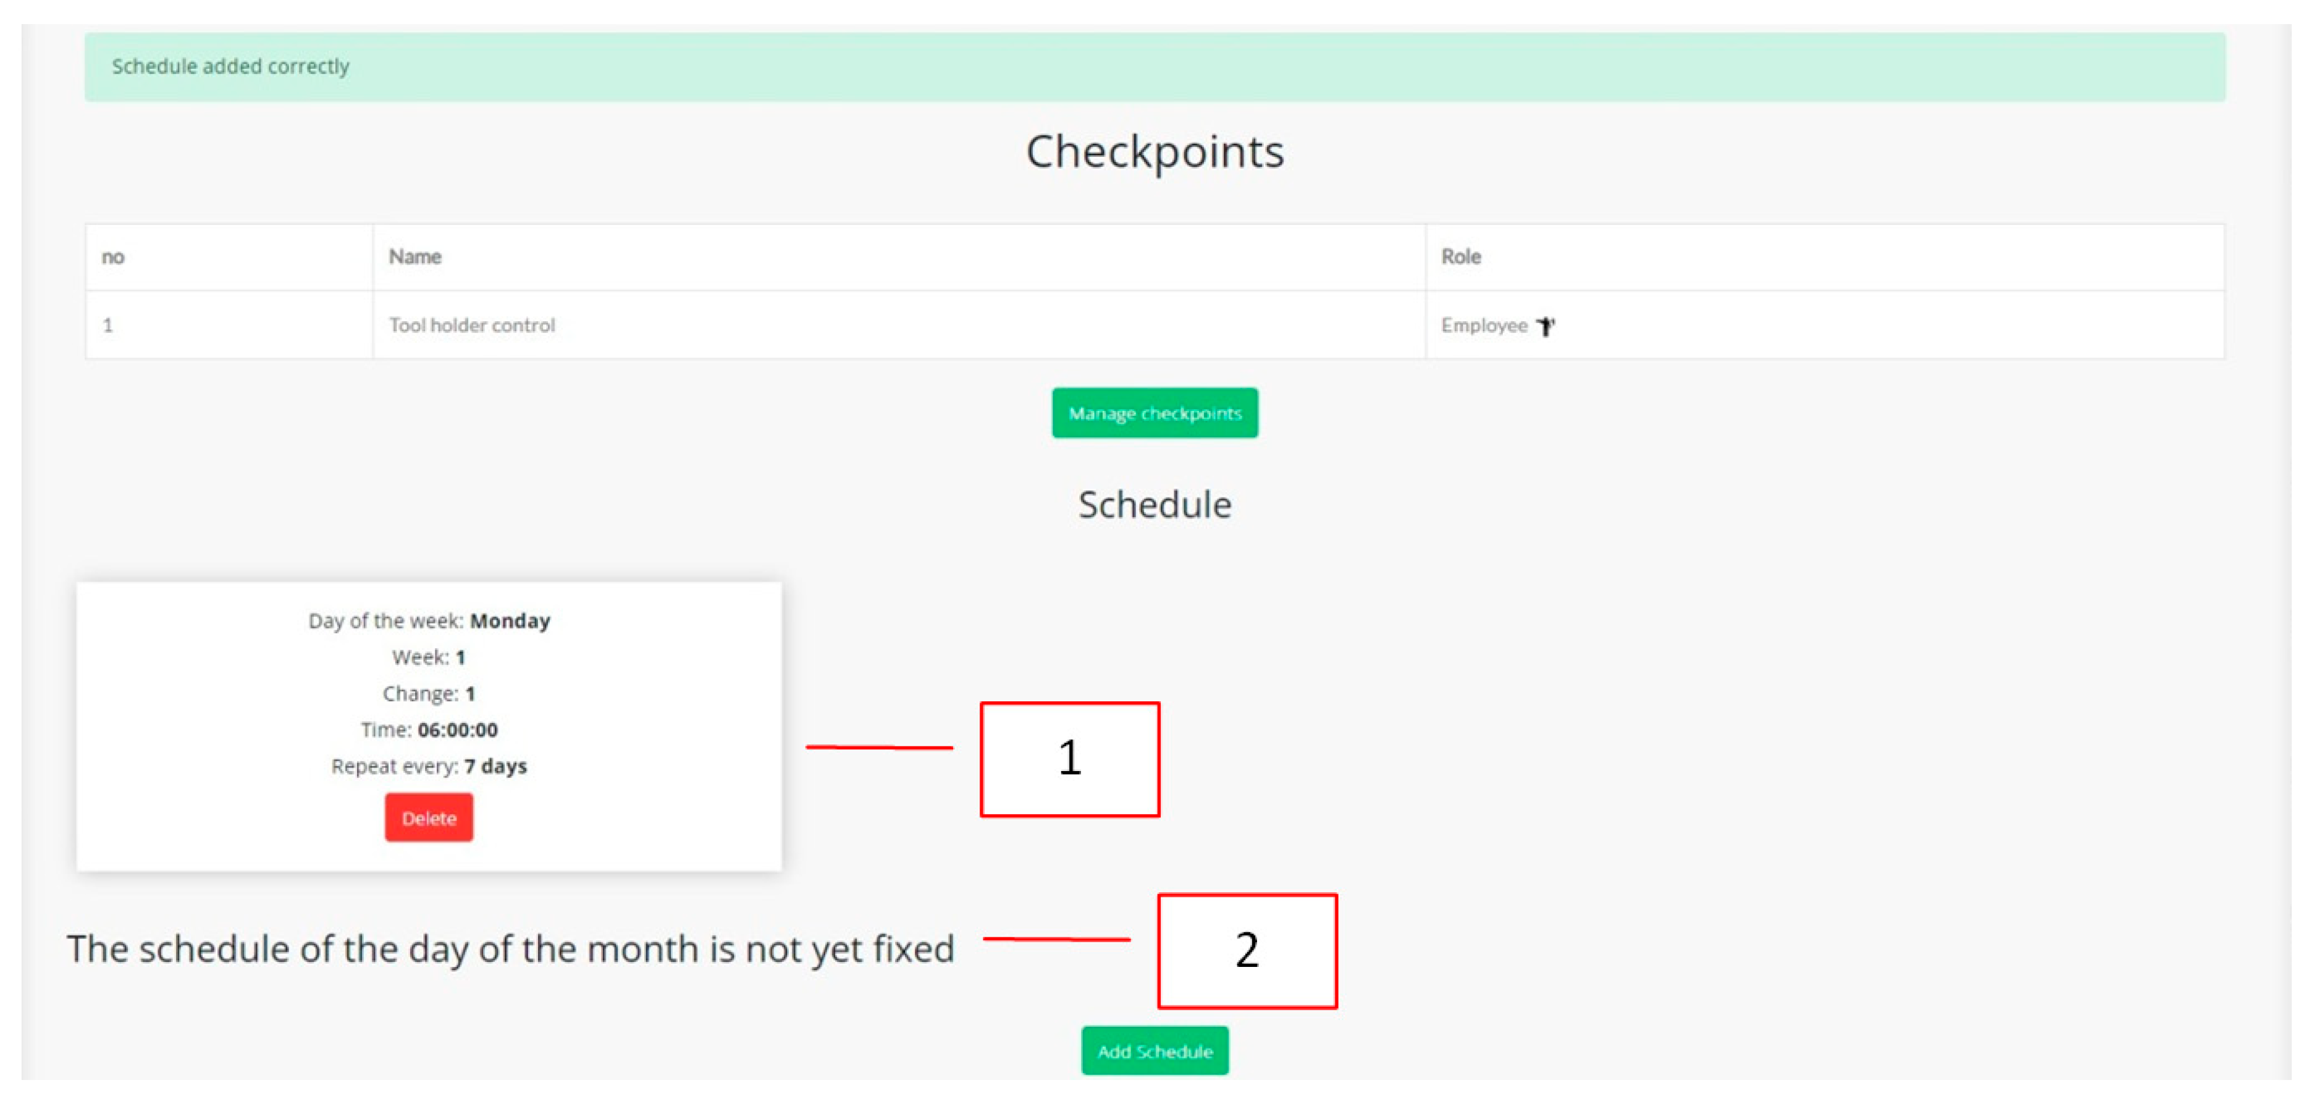
Task: Click the 'Change: 1' line
Action: click(429, 694)
